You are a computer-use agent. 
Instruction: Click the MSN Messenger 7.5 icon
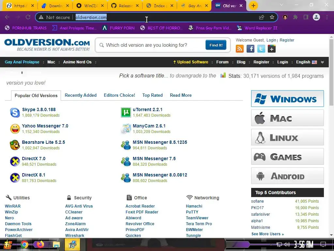126,161
